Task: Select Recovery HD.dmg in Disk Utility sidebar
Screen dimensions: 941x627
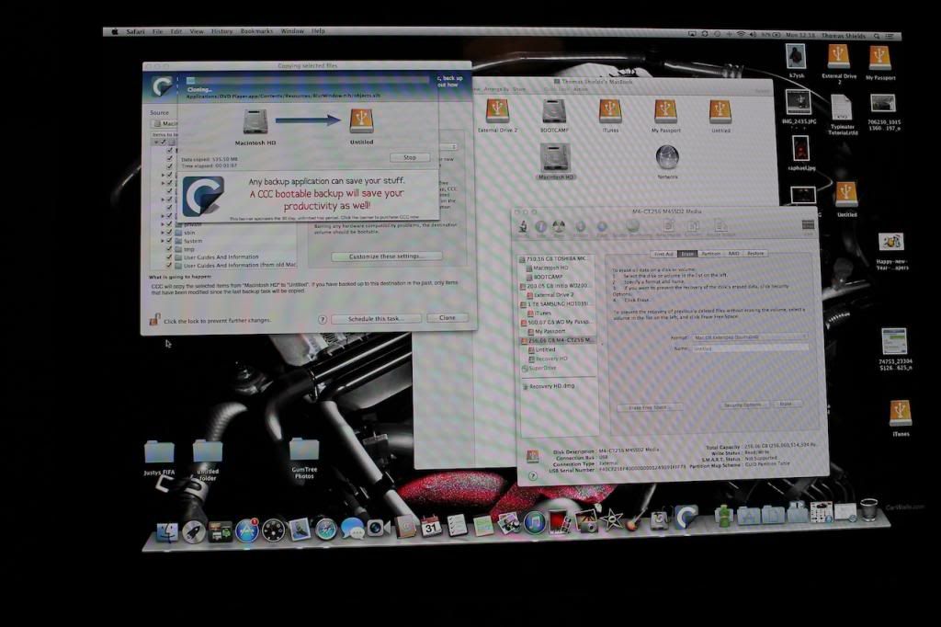Action: pos(551,386)
